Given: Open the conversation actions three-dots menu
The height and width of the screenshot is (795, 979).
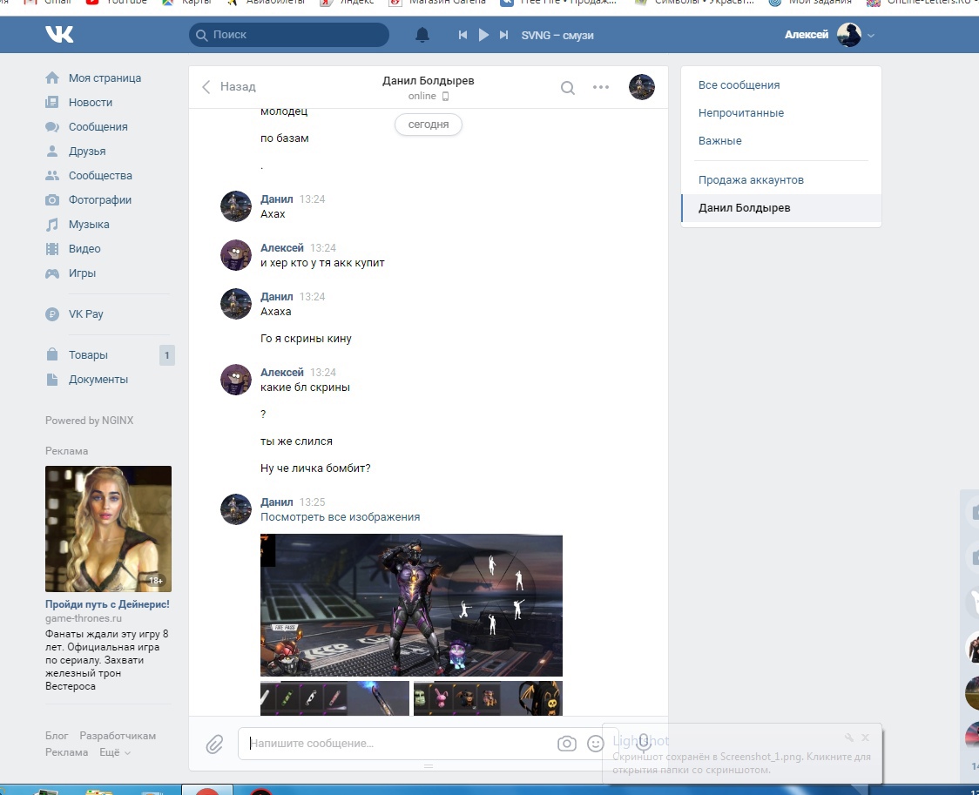Looking at the screenshot, I should (601, 87).
